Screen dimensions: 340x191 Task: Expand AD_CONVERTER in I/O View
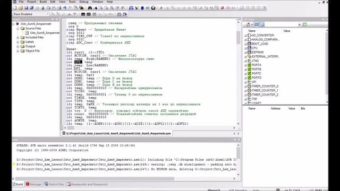click(245, 36)
